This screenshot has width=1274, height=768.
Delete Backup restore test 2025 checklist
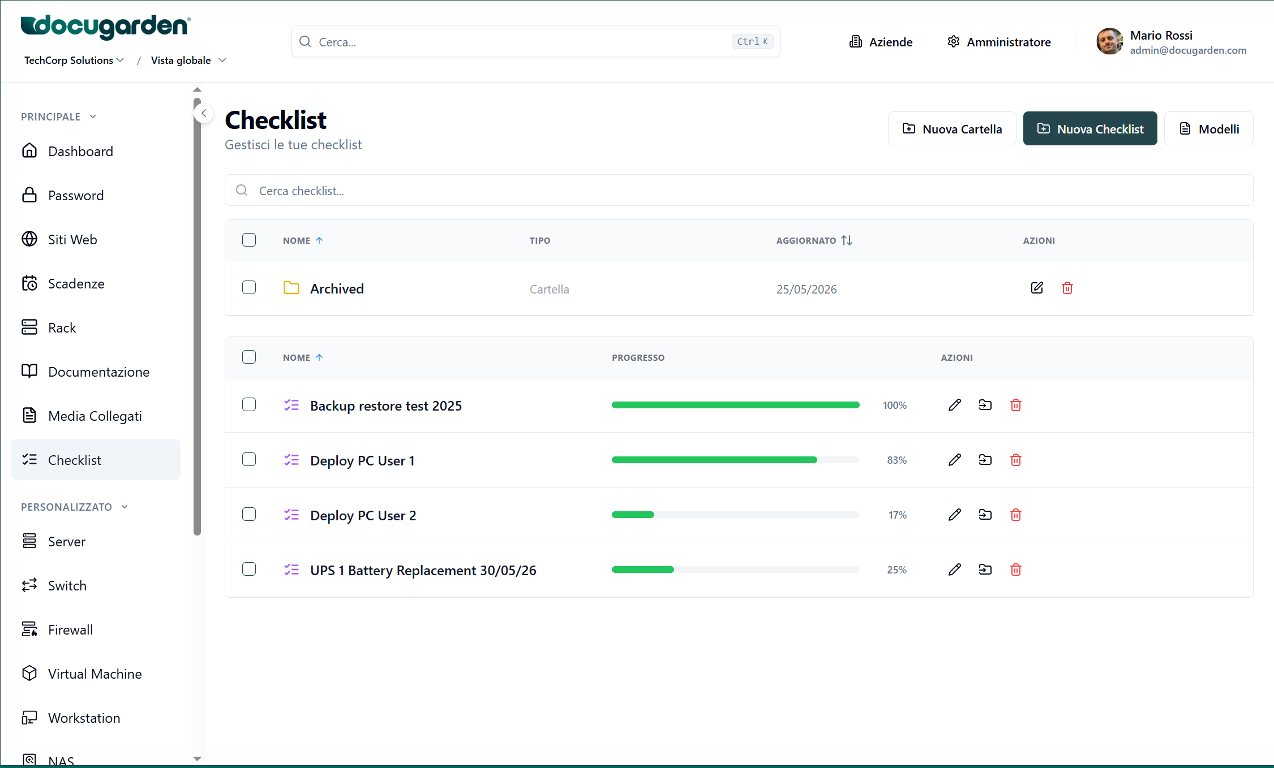pos(1016,405)
